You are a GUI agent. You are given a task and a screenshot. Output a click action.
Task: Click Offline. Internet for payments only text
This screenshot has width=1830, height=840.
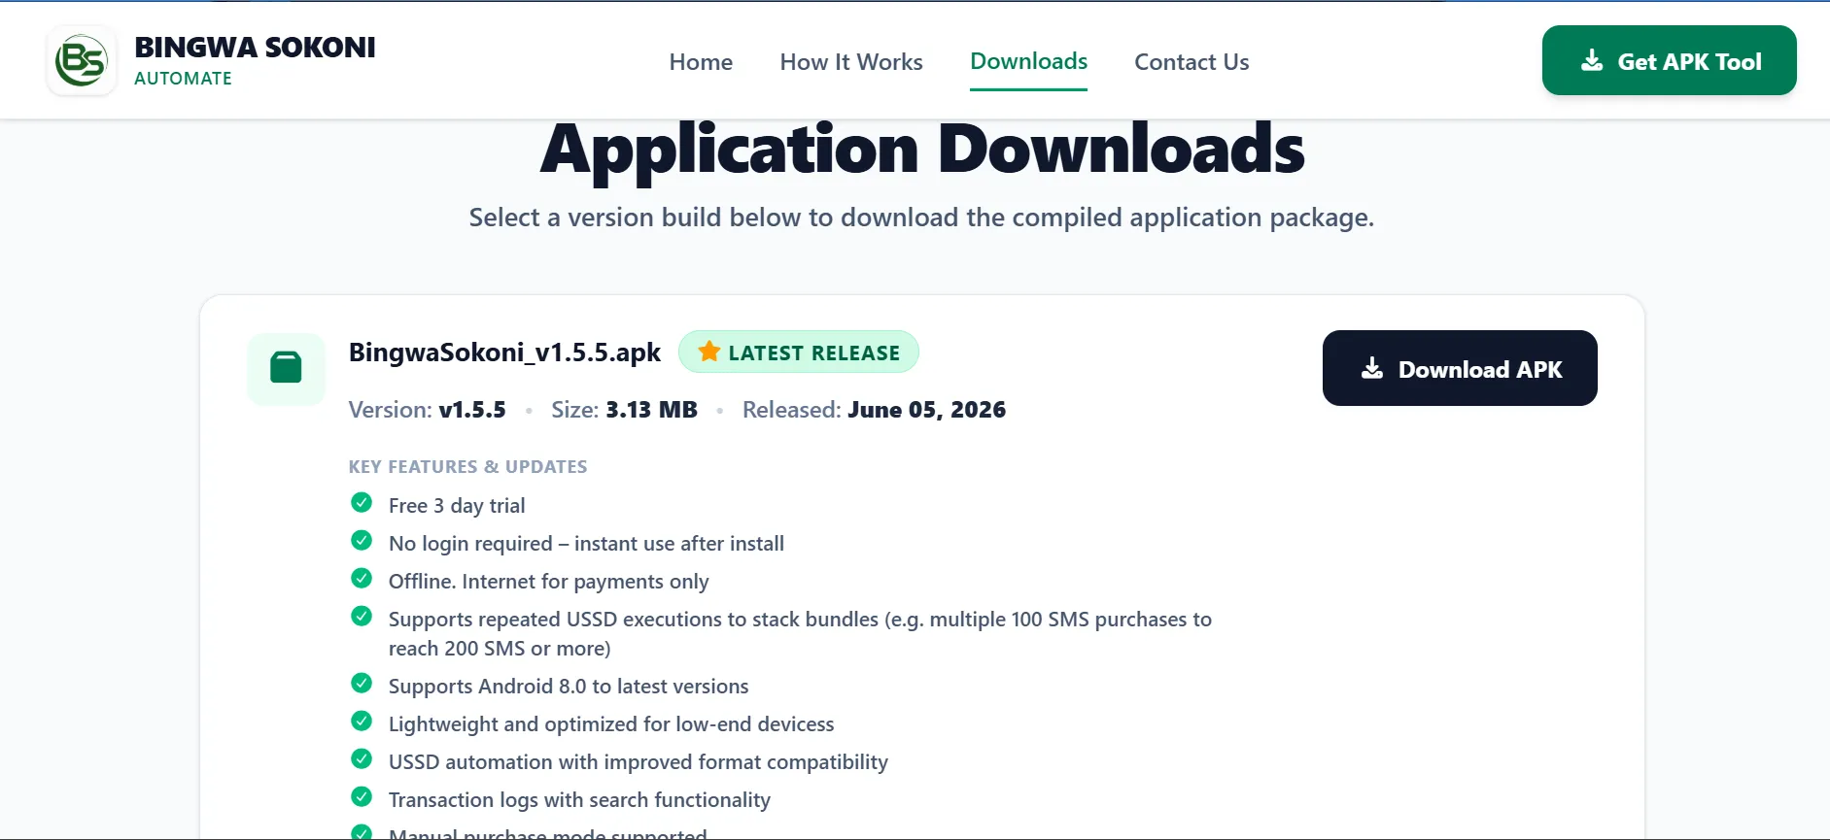(x=548, y=582)
